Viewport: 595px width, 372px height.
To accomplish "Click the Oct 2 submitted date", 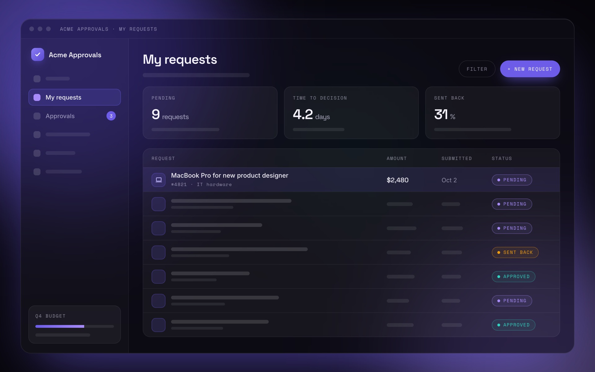I will coord(449,180).
